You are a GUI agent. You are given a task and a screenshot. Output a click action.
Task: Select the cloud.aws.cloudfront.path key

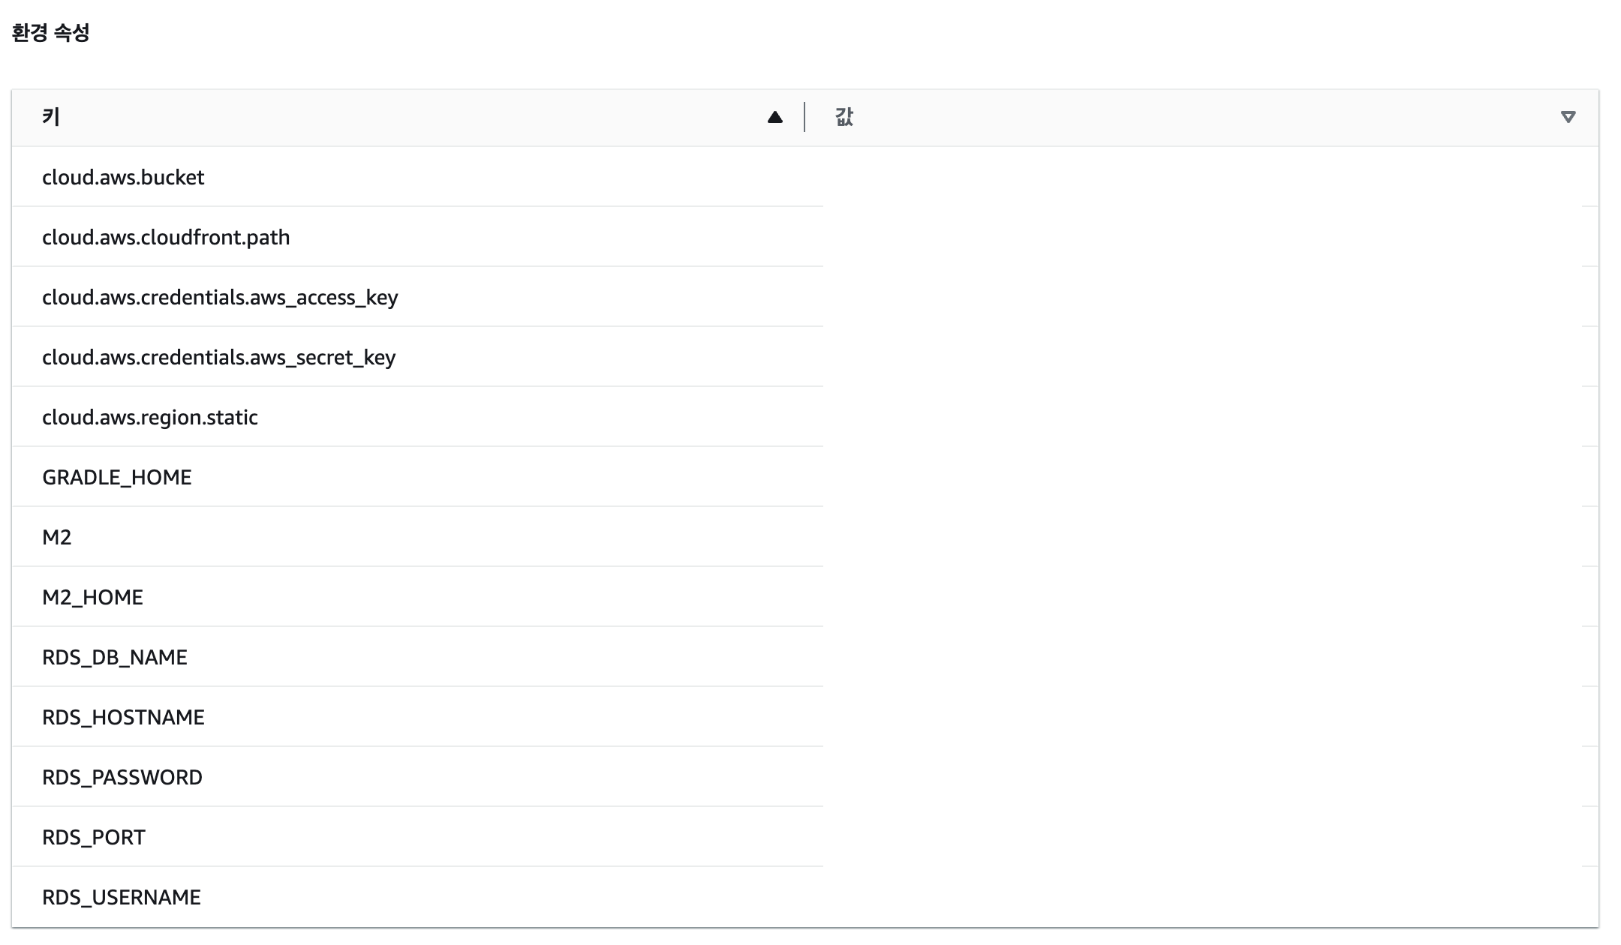[166, 238]
